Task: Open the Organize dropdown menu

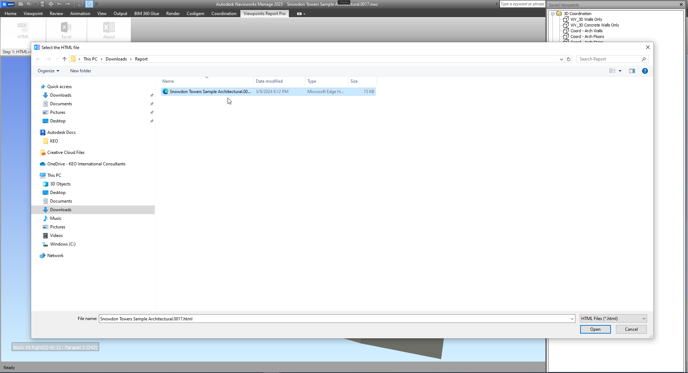Action: (48, 71)
